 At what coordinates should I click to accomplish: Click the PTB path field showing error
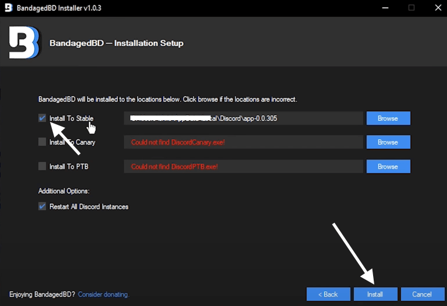243,167
